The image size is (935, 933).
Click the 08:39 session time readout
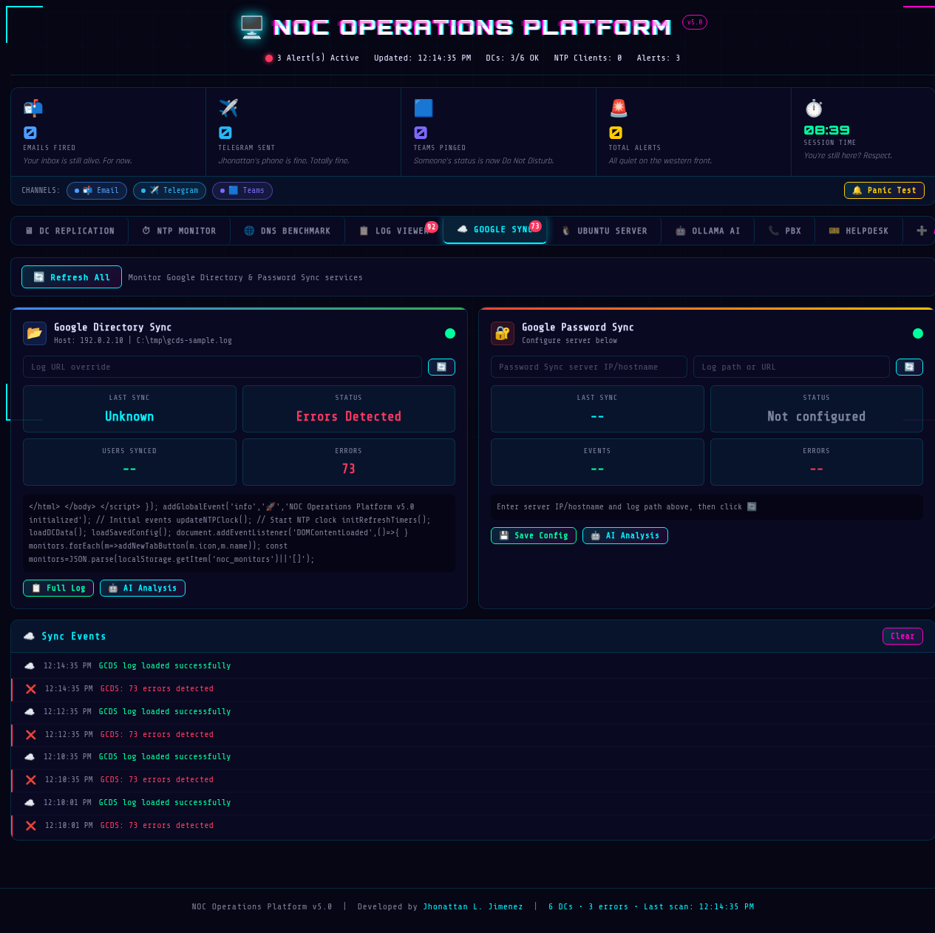tap(827, 130)
